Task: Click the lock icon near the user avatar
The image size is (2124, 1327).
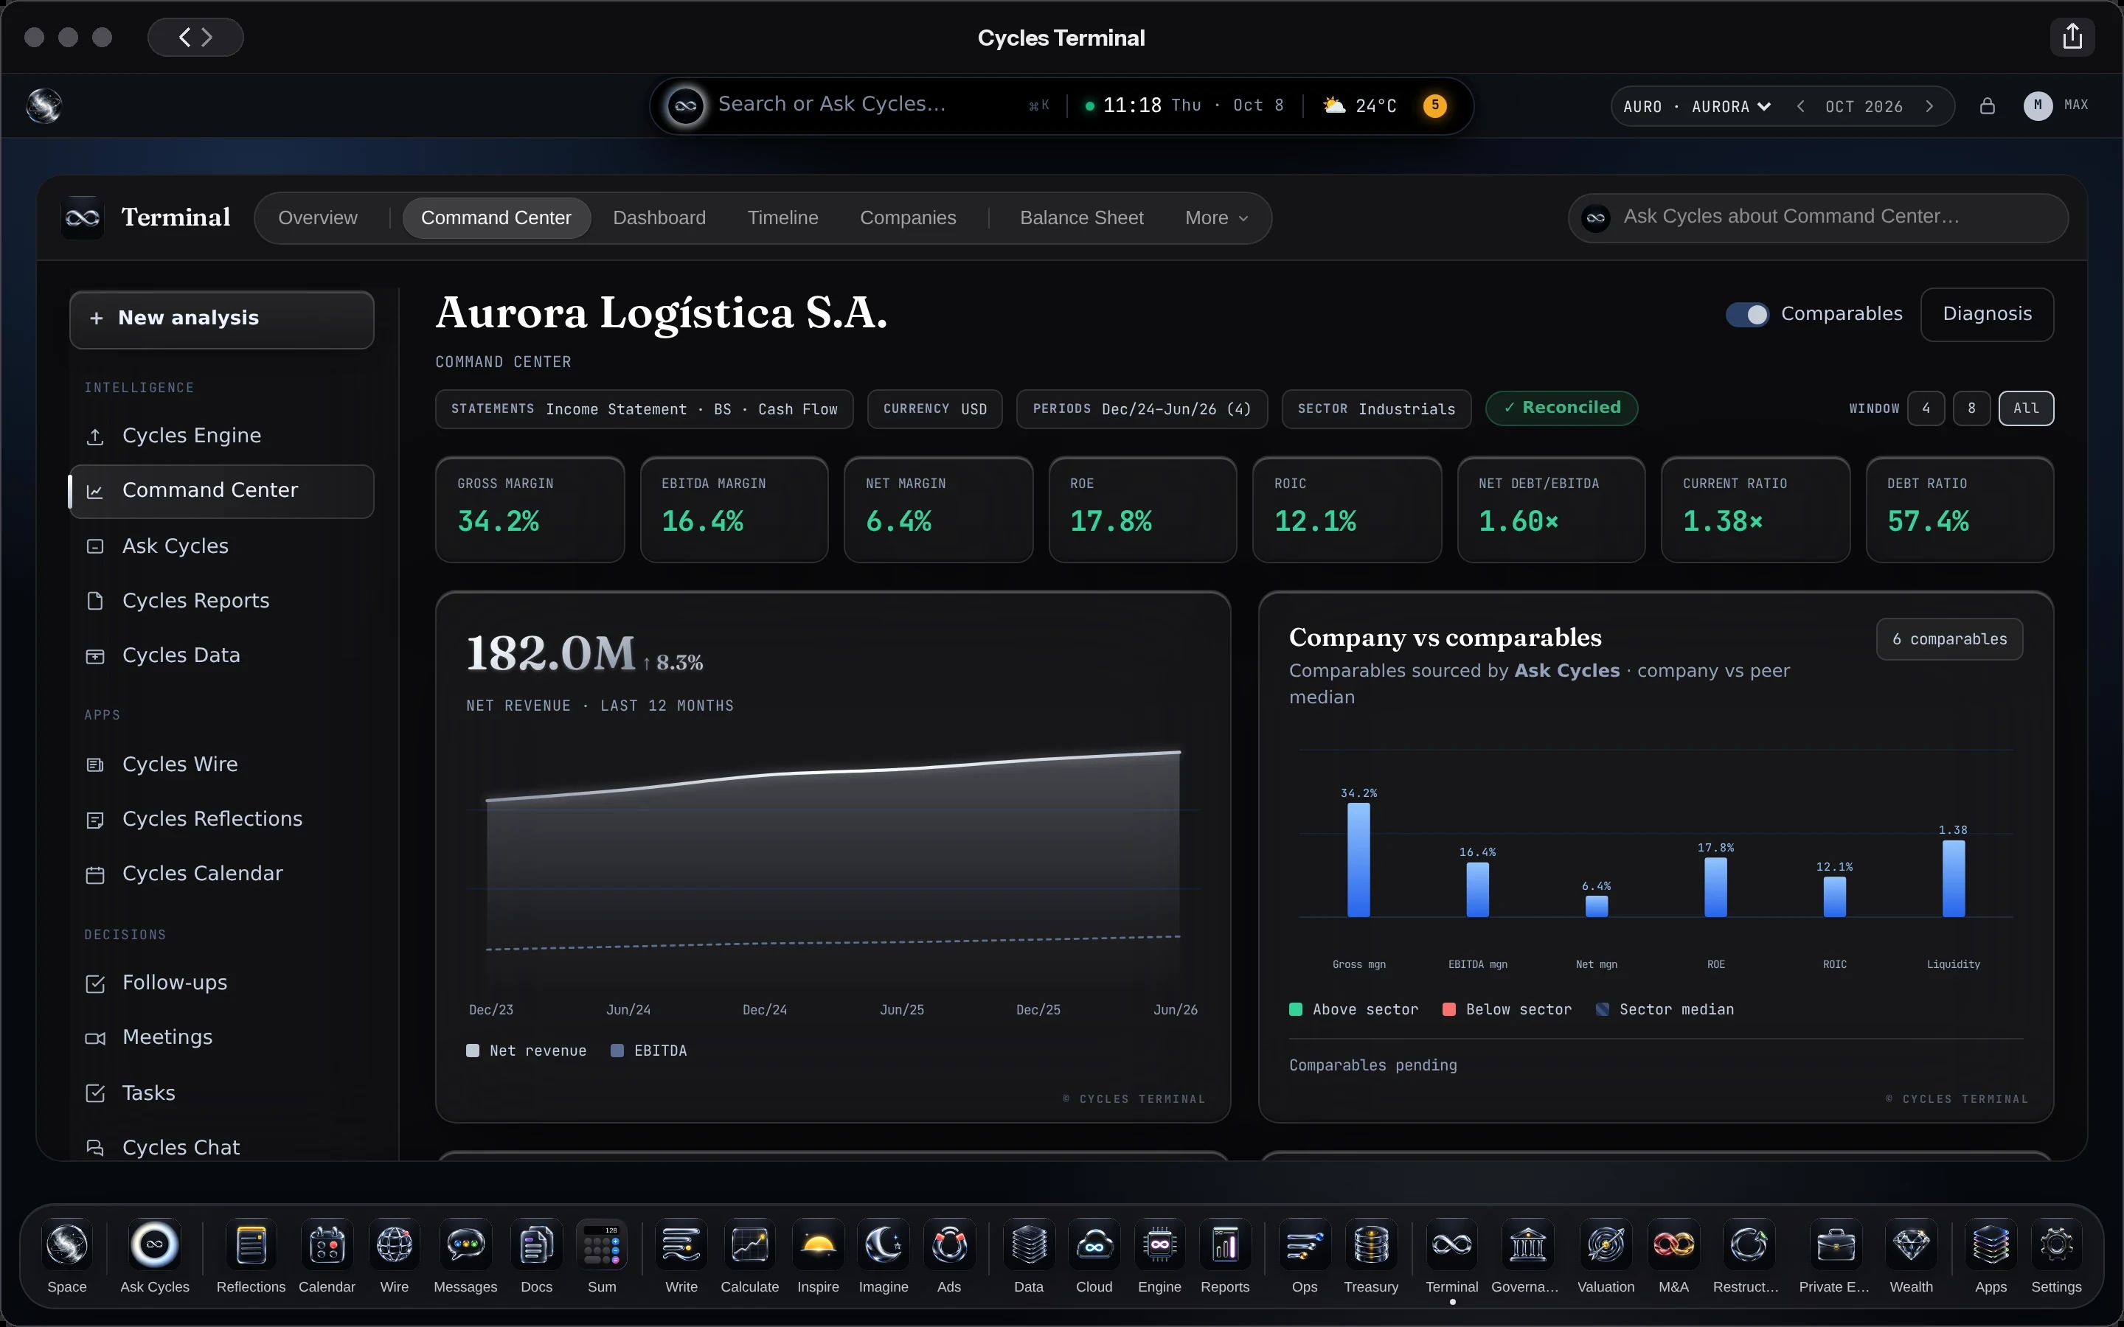Action: pos(1987,106)
